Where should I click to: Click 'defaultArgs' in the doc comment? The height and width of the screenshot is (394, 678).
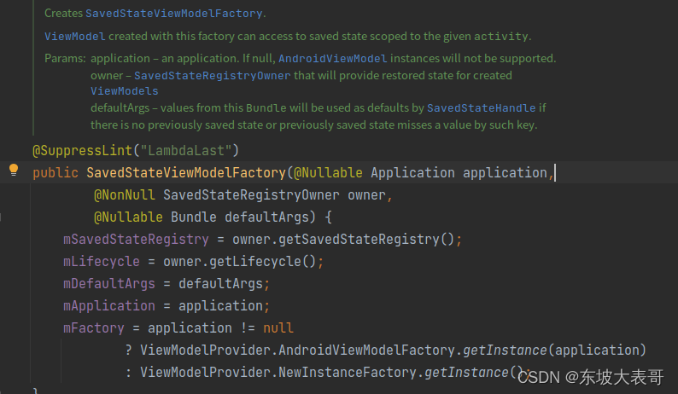point(120,108)
